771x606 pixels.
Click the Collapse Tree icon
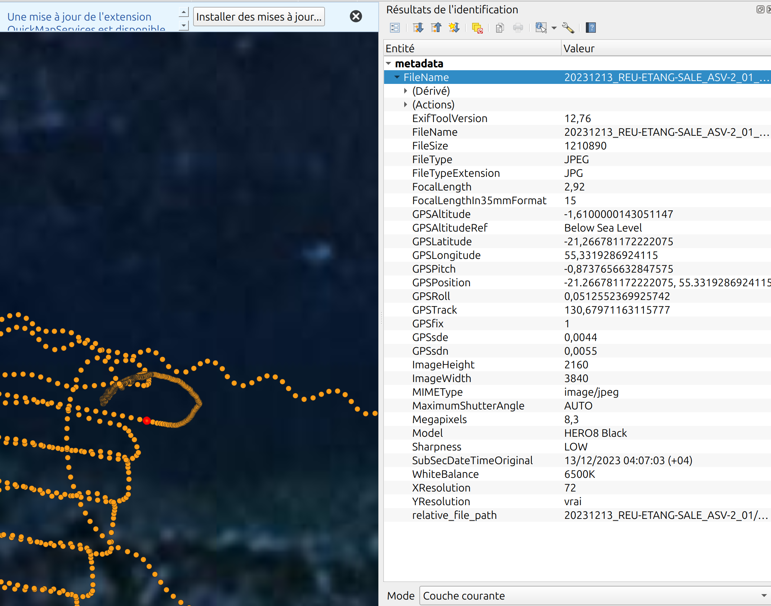point(436,28)
